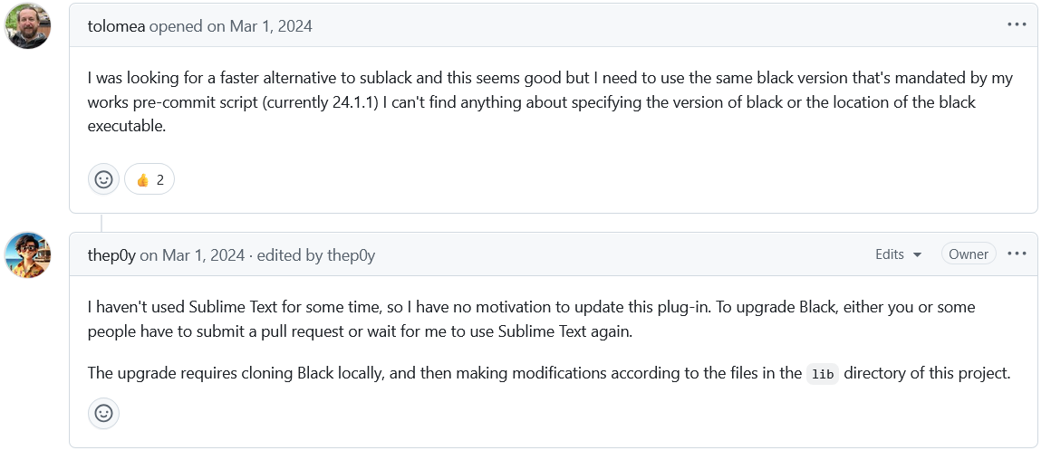
Task: Click the paragraph starting 'I haven't used Sublime'
Action: (532, 320)
